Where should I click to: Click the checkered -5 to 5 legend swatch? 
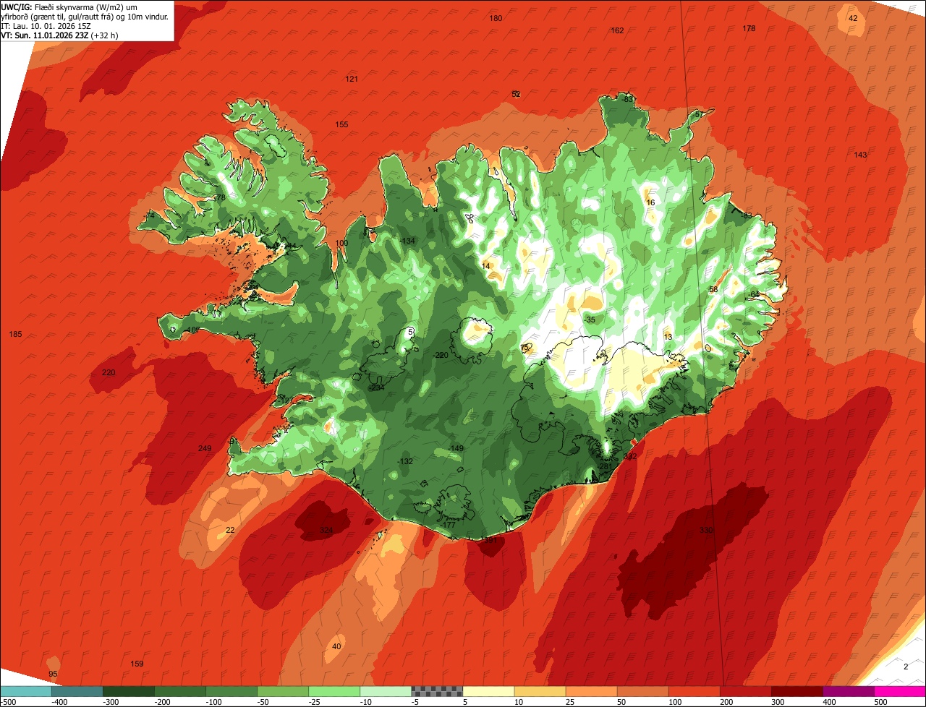[x=437, y=691]
